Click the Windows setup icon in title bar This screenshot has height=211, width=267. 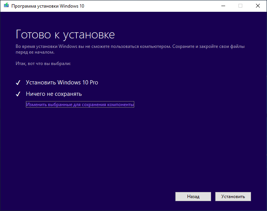tap(6, 5)
